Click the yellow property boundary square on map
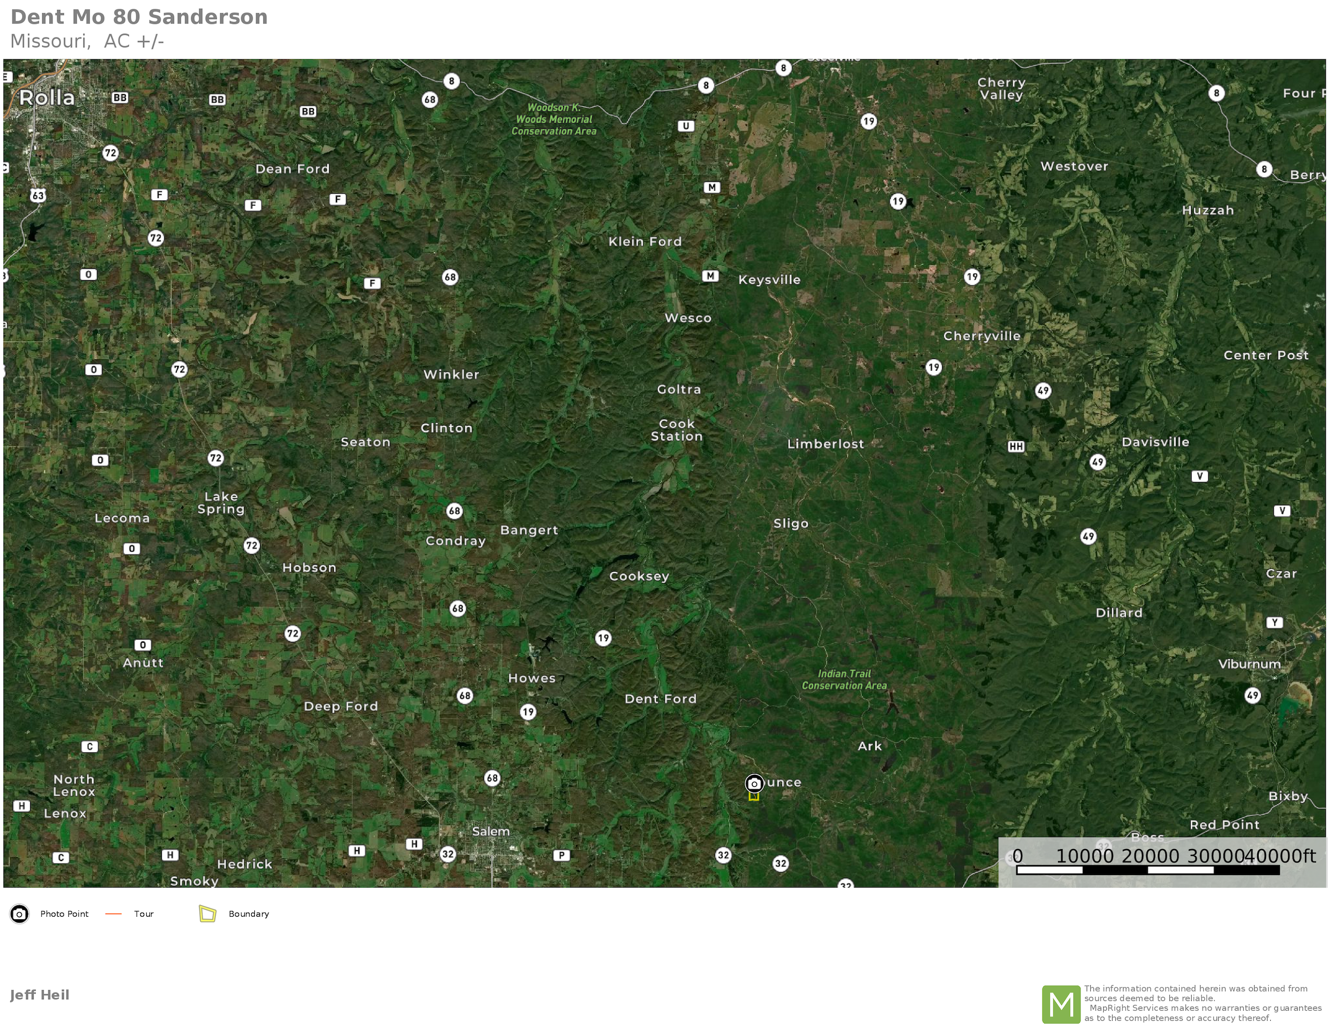This screenshot has width=1331, height=1029. pos(754,796)
